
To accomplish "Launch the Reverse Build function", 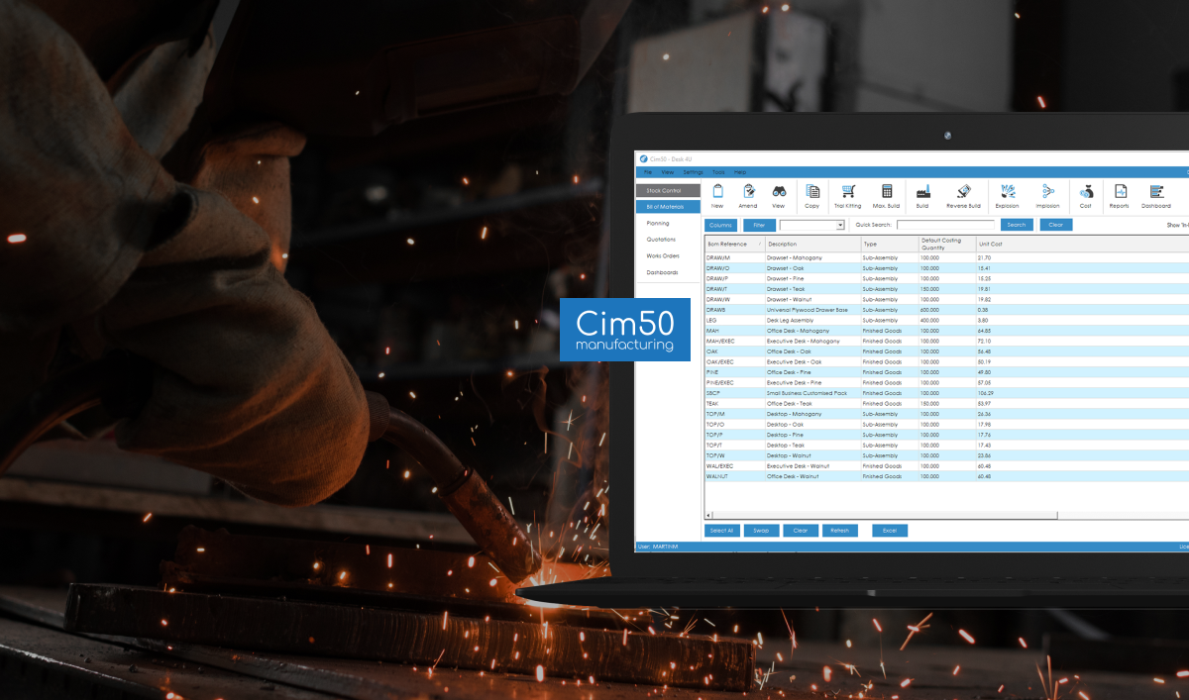I will (964, 195).
